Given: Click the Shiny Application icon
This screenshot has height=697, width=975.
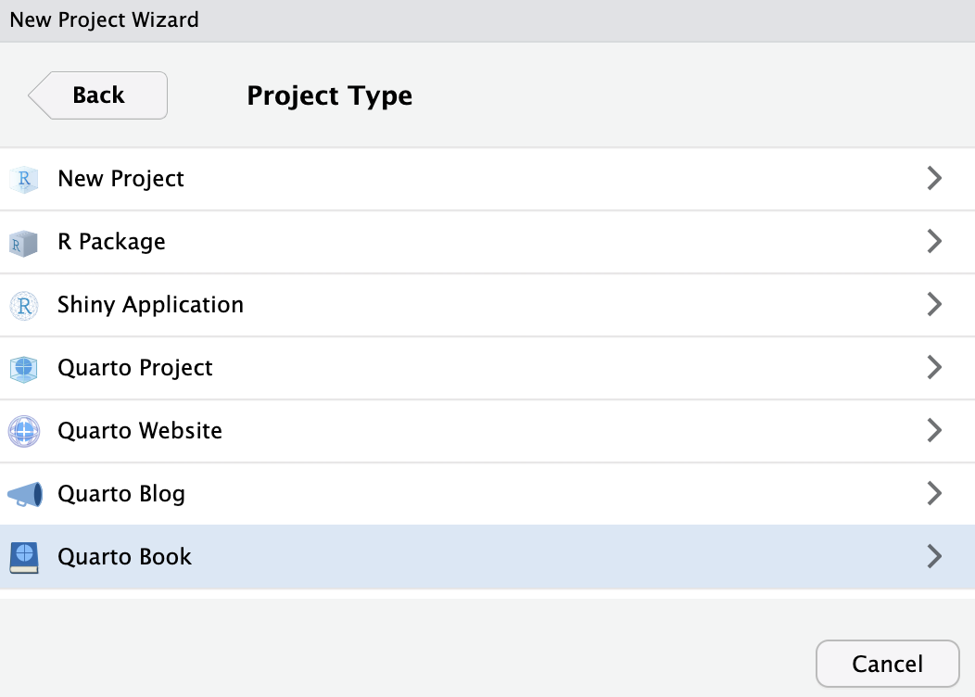Looking at the screenshot, I should coord(24,305).
